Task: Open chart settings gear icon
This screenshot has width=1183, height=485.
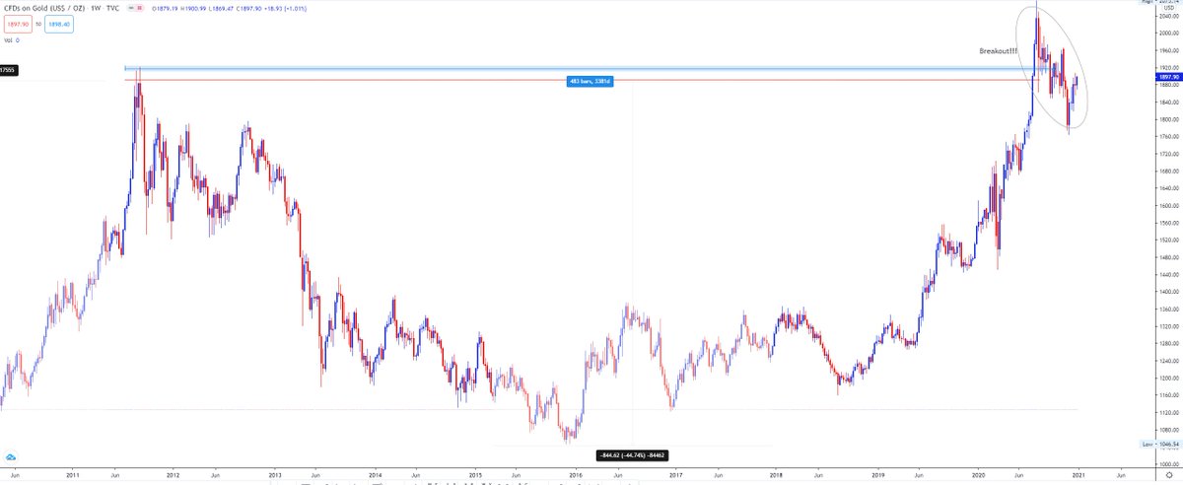Action: click(1168, 474)
